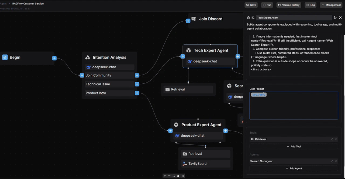This screenshot has width=345, height=179.
Task: Zoom in on the canvas
Action: [x=165, y=176]
